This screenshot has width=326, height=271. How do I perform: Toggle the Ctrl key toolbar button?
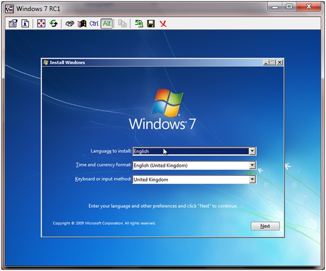pyautogui.click(x=94, y=24)
